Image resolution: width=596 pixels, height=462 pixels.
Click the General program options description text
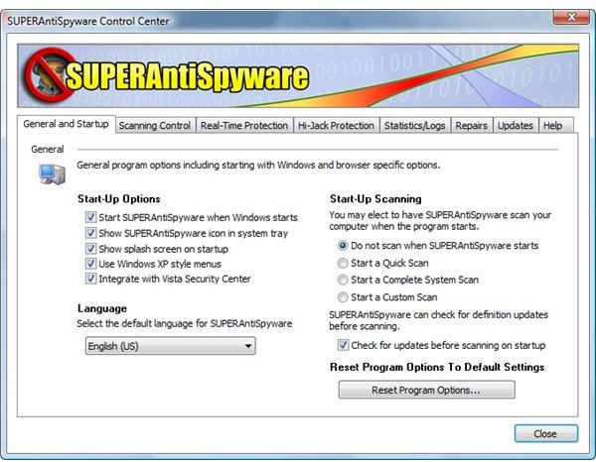[x=258, y=166]
